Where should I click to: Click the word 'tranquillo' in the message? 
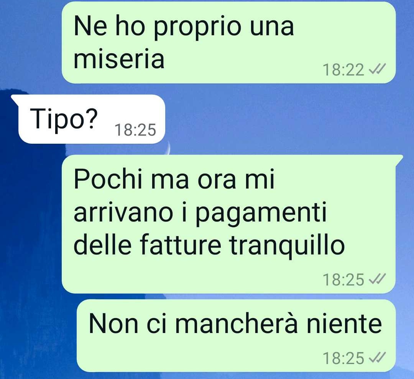click(287, 246)
